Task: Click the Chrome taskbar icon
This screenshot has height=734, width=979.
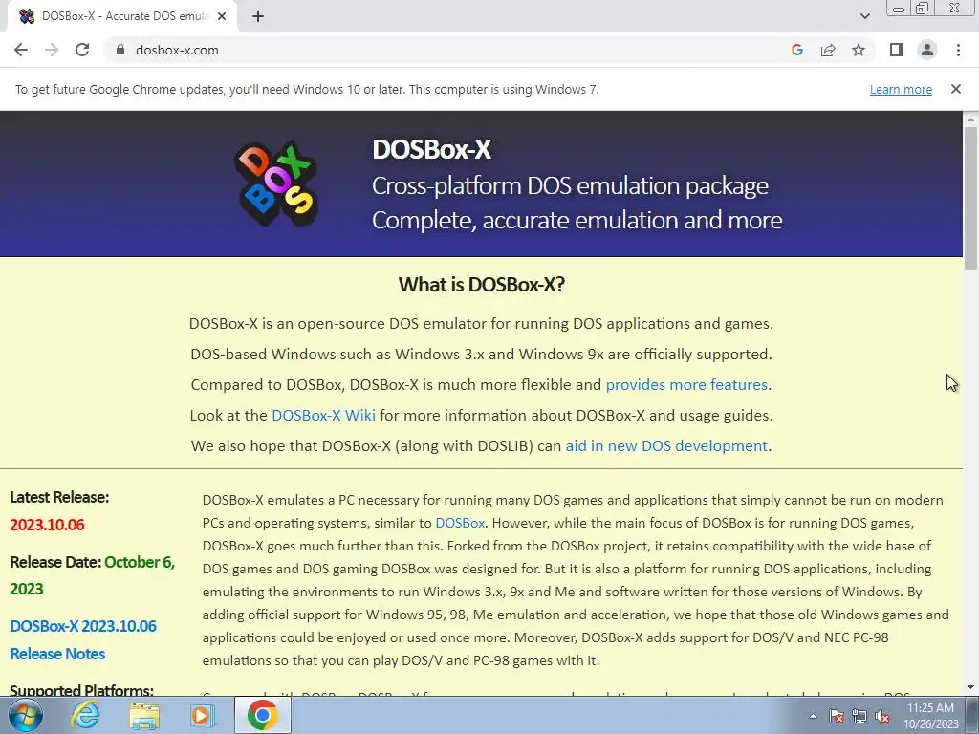Action: [262, 715]
